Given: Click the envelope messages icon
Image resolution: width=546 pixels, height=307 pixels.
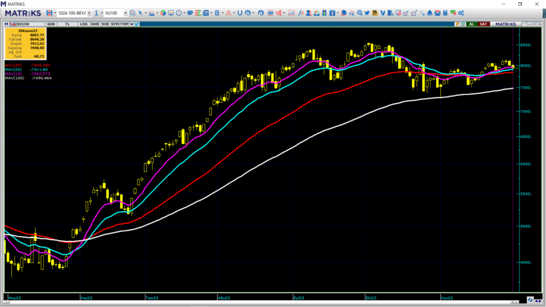Looking at the screenshot, I should coord(437,13).
